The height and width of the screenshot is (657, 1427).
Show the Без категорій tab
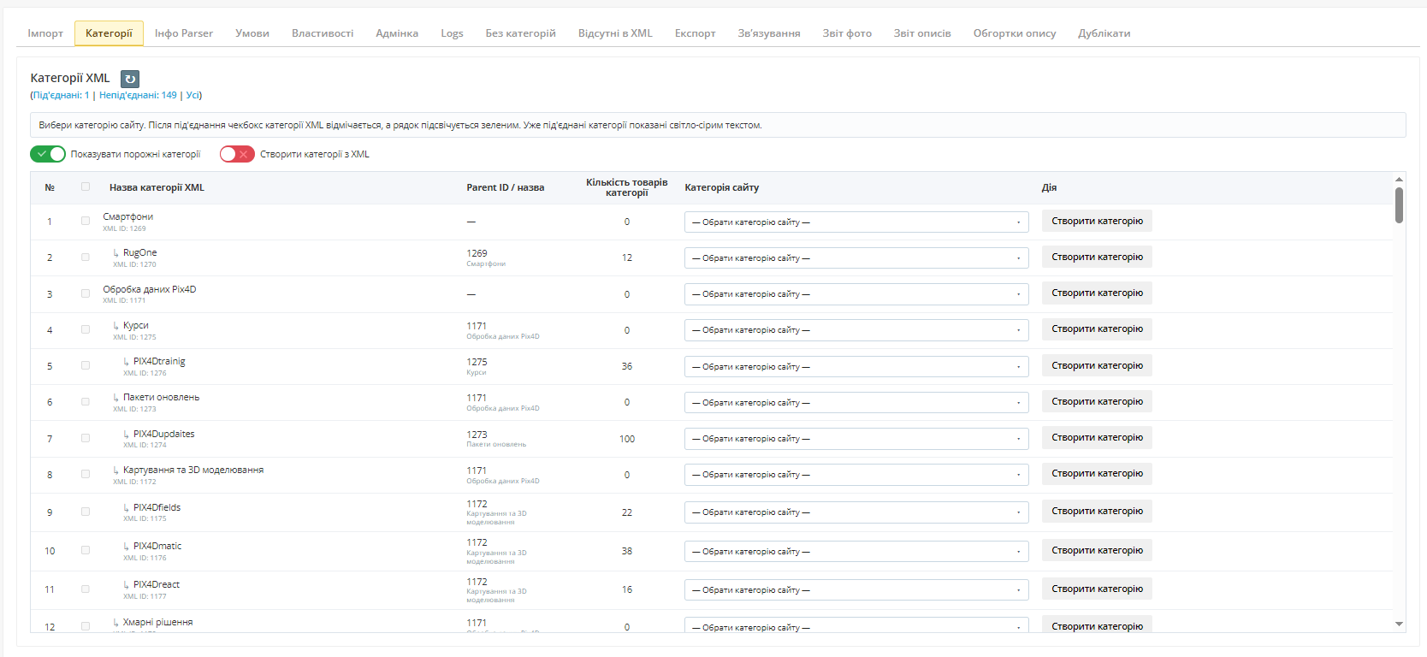pos(521,33)
